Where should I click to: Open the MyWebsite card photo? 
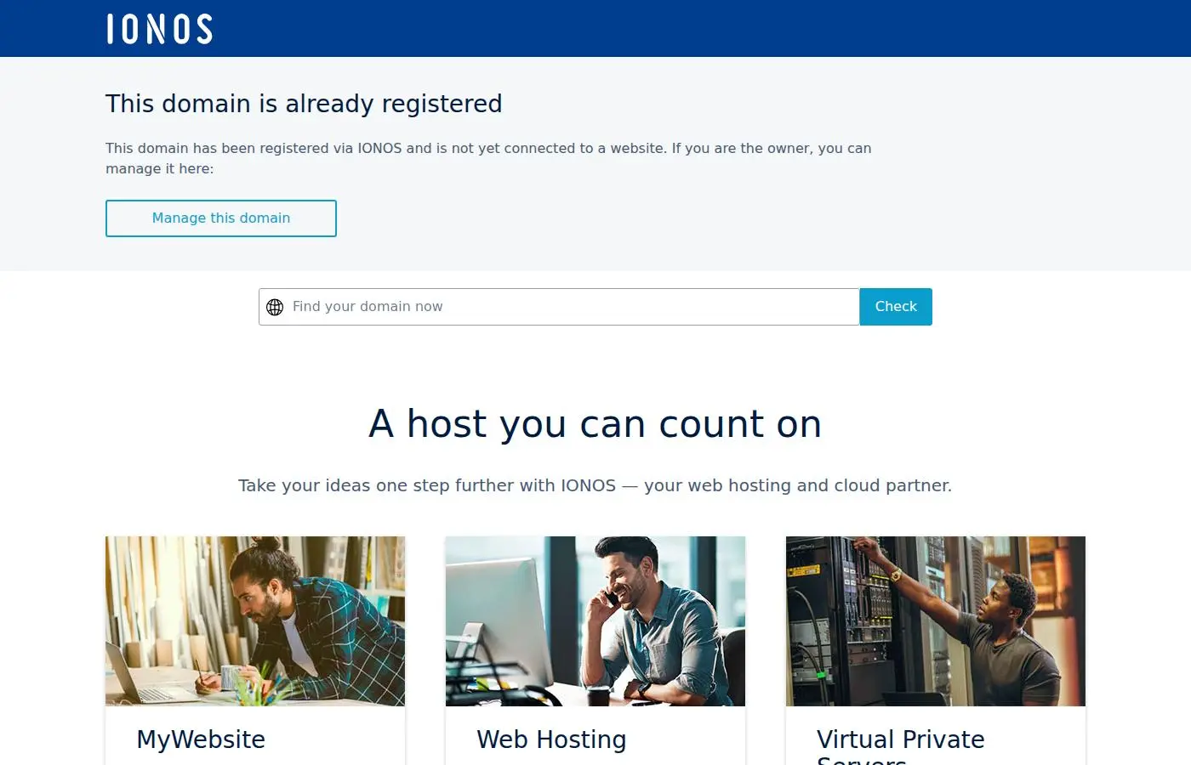coord(255,621)
